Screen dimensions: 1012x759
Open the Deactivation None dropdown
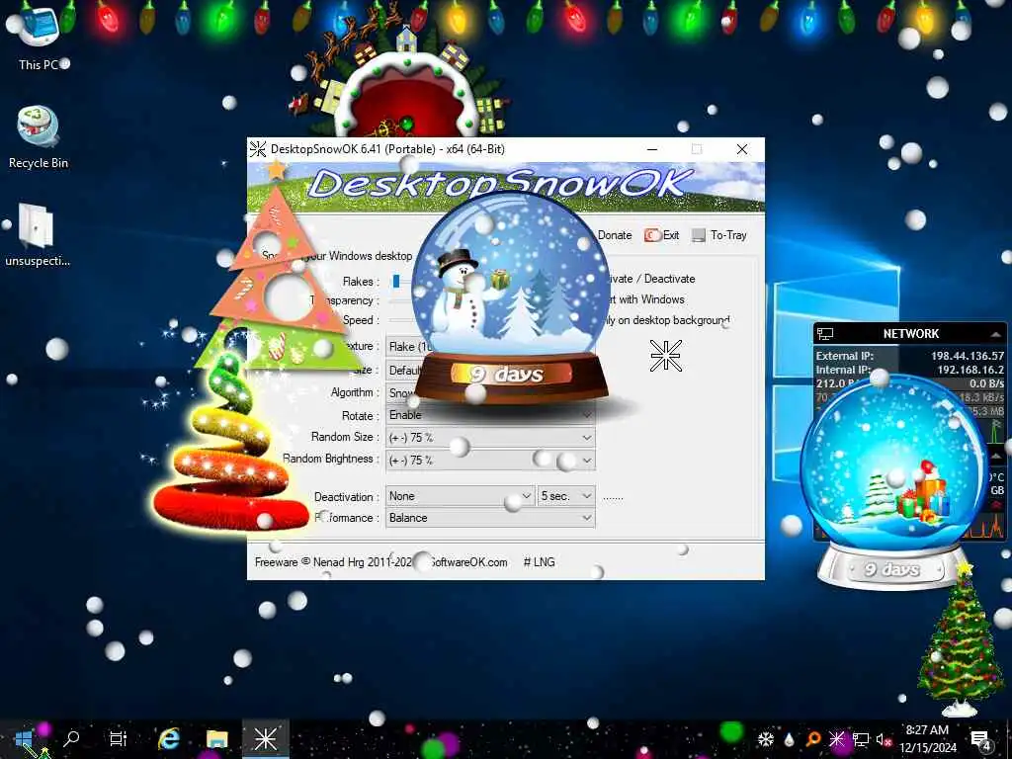point(461,496)
